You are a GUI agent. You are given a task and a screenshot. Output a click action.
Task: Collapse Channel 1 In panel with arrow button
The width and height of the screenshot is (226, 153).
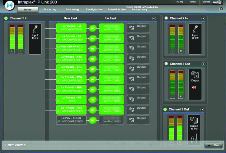(154, 19)
